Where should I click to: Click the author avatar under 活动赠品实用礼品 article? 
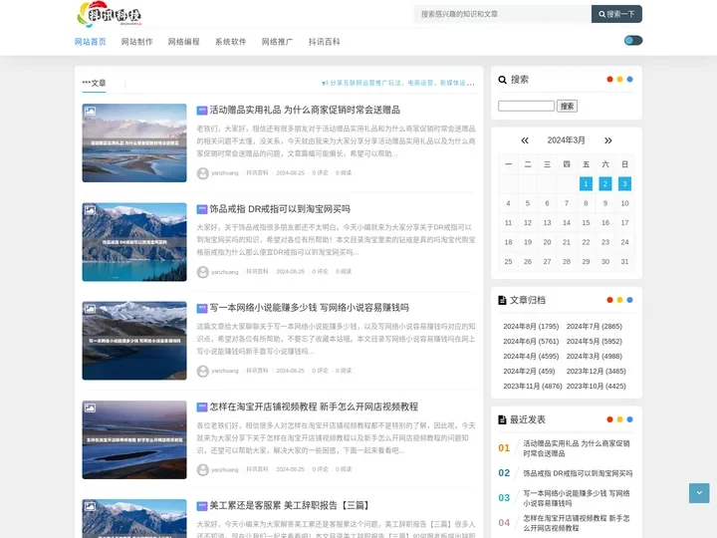(x=202, y=173)
